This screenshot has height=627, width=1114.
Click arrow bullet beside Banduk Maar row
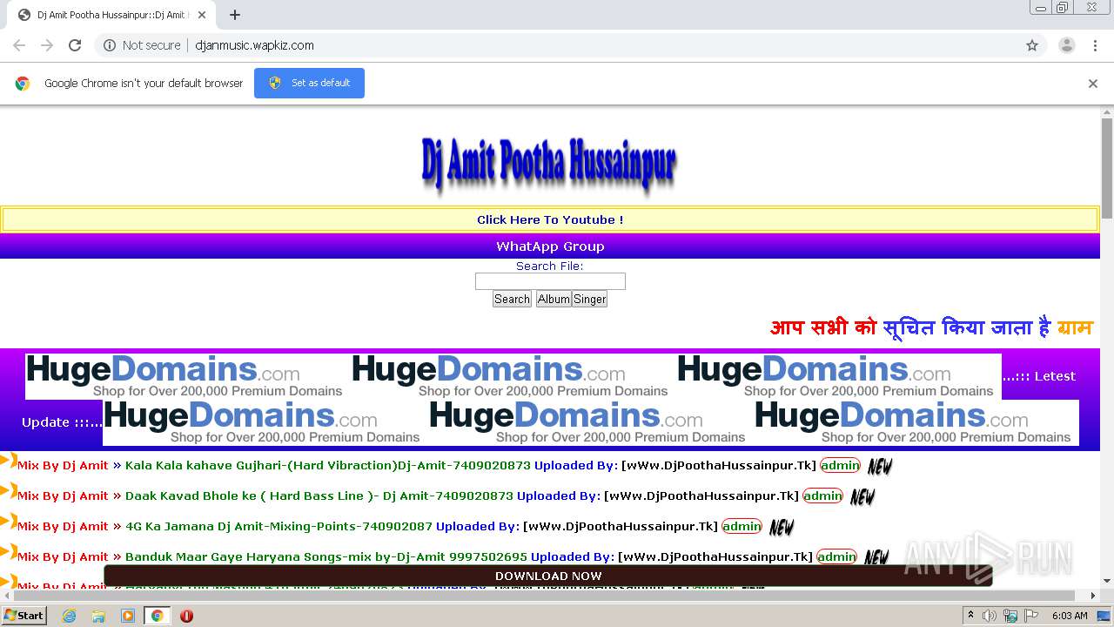[x=9, y=551]
